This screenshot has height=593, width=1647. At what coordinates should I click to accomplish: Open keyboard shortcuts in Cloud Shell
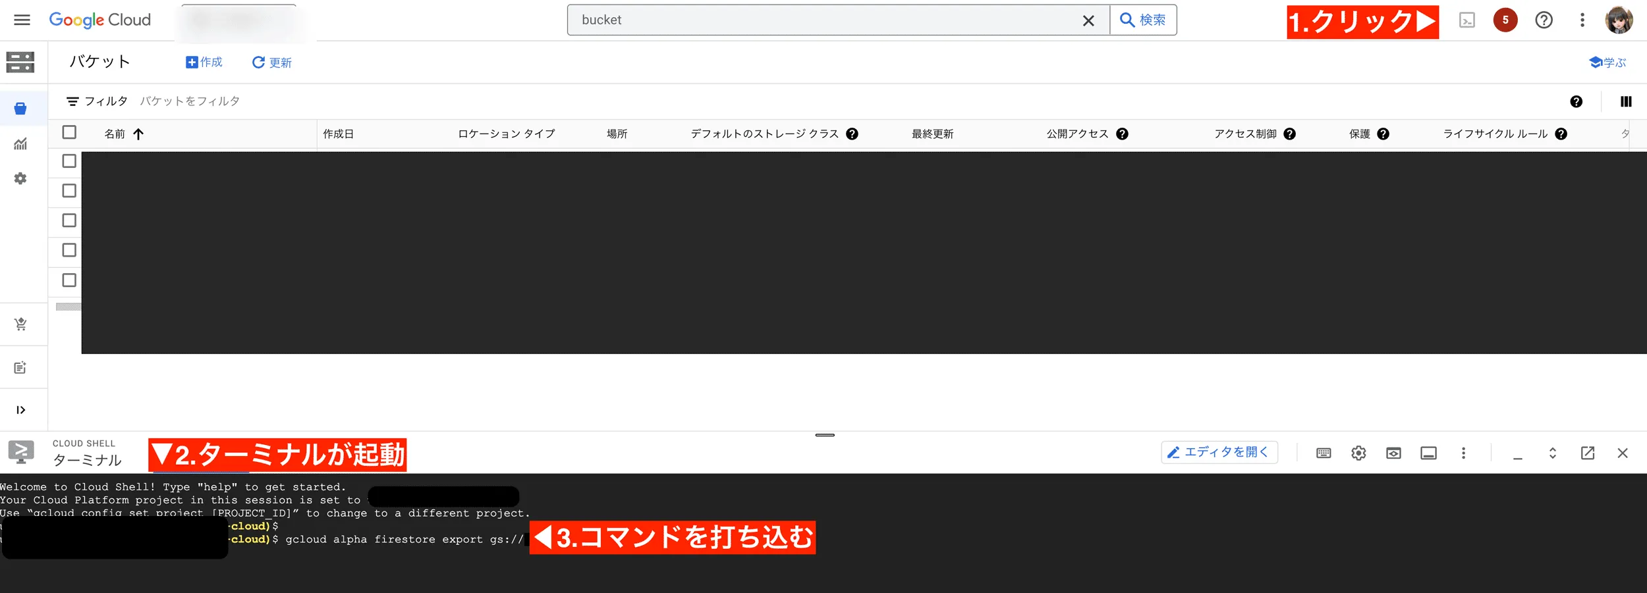[x=1323, y=453]
